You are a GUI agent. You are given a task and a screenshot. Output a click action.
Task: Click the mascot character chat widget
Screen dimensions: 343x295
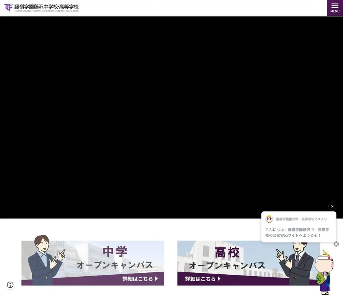[324, 272]
